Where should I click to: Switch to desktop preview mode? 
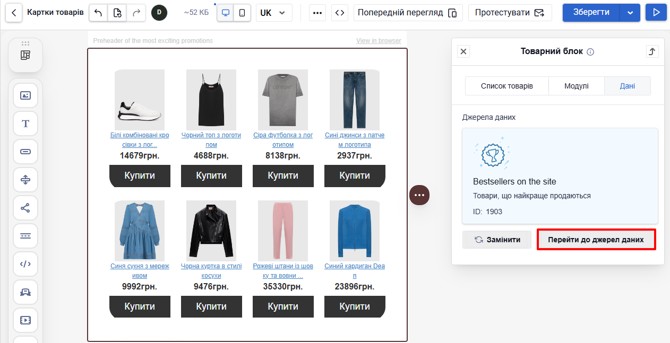coord(226,13)
